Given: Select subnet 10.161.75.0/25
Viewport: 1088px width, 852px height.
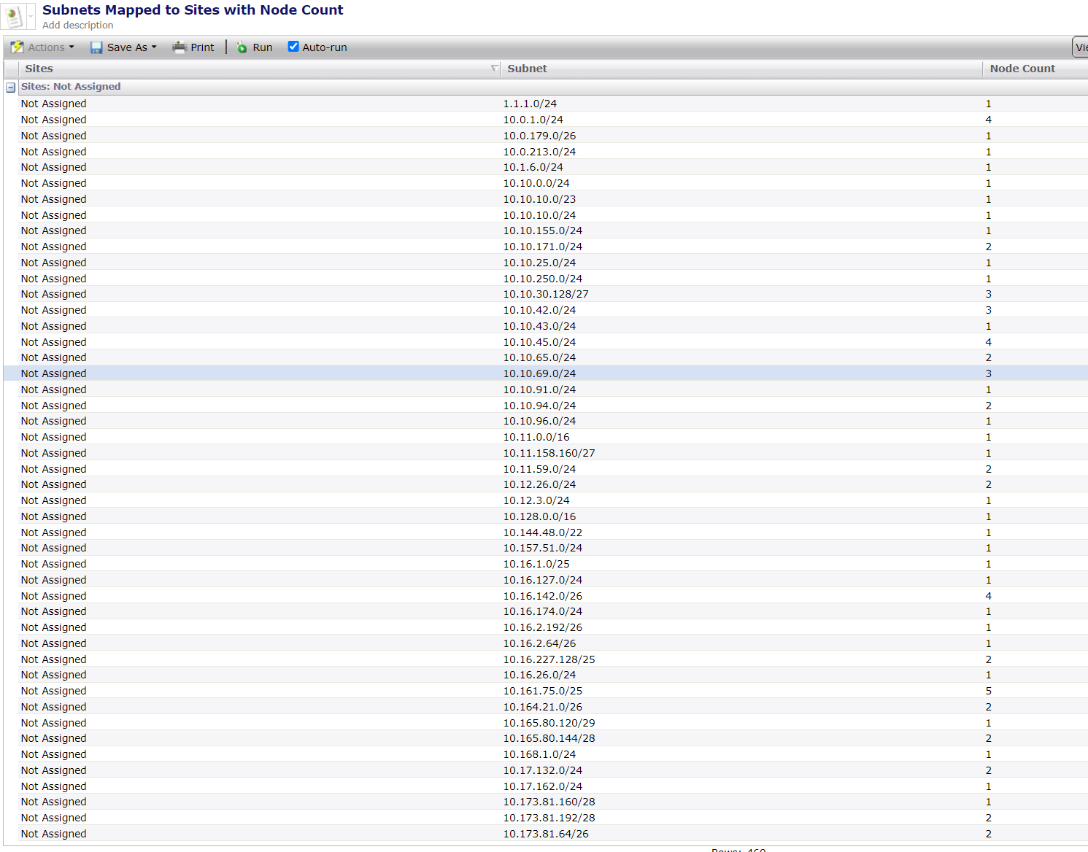Looking at the screenshot, I should point(543,691).
